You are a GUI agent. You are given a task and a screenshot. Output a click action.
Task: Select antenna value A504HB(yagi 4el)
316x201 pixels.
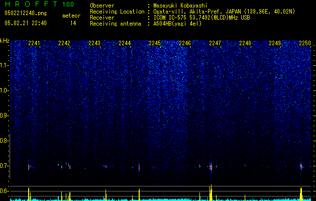click(177, 24)
